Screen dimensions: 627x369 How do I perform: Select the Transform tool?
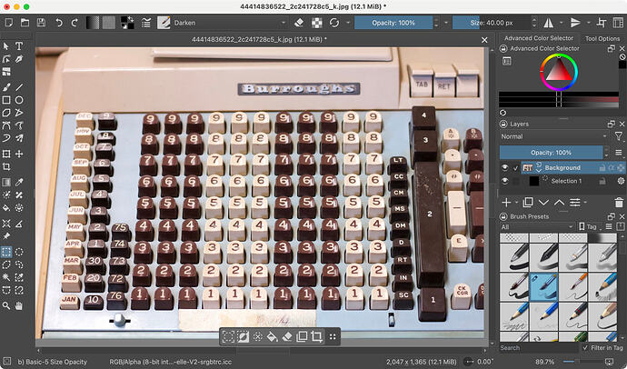pyautogui.click(x=6, y=154)
